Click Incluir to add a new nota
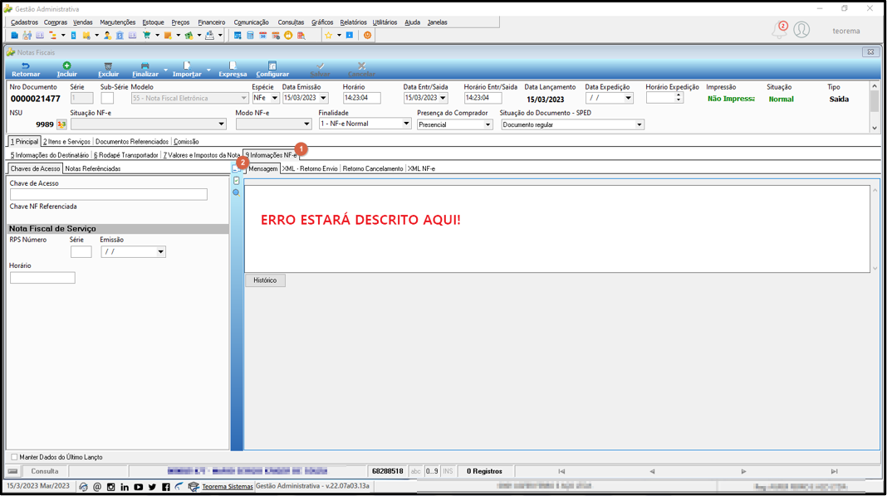Viewport: 887px width, 496px height. click(x=66, y=70)
